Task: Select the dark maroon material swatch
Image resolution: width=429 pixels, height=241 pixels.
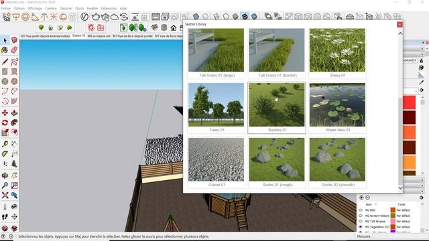Action: pos(409,117)
